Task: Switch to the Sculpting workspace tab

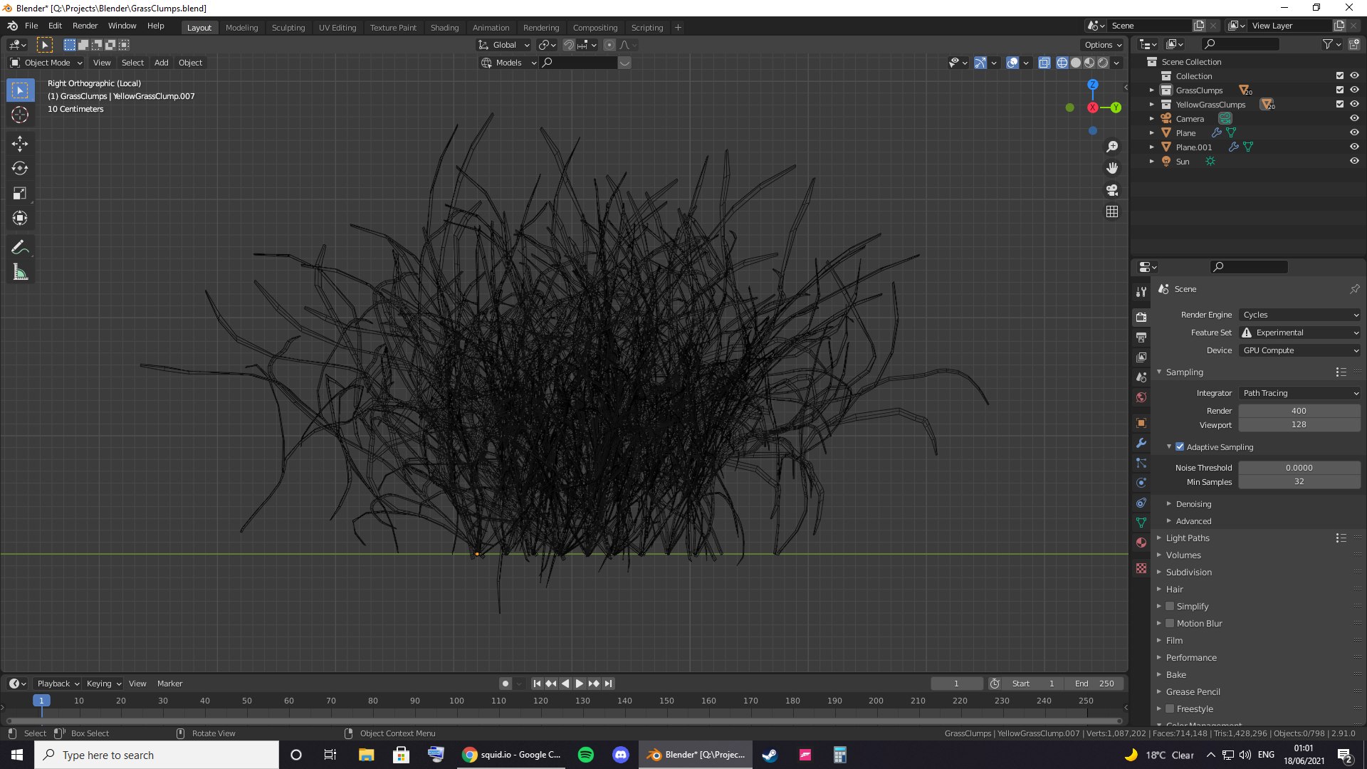Action: [x=288, y=28]
